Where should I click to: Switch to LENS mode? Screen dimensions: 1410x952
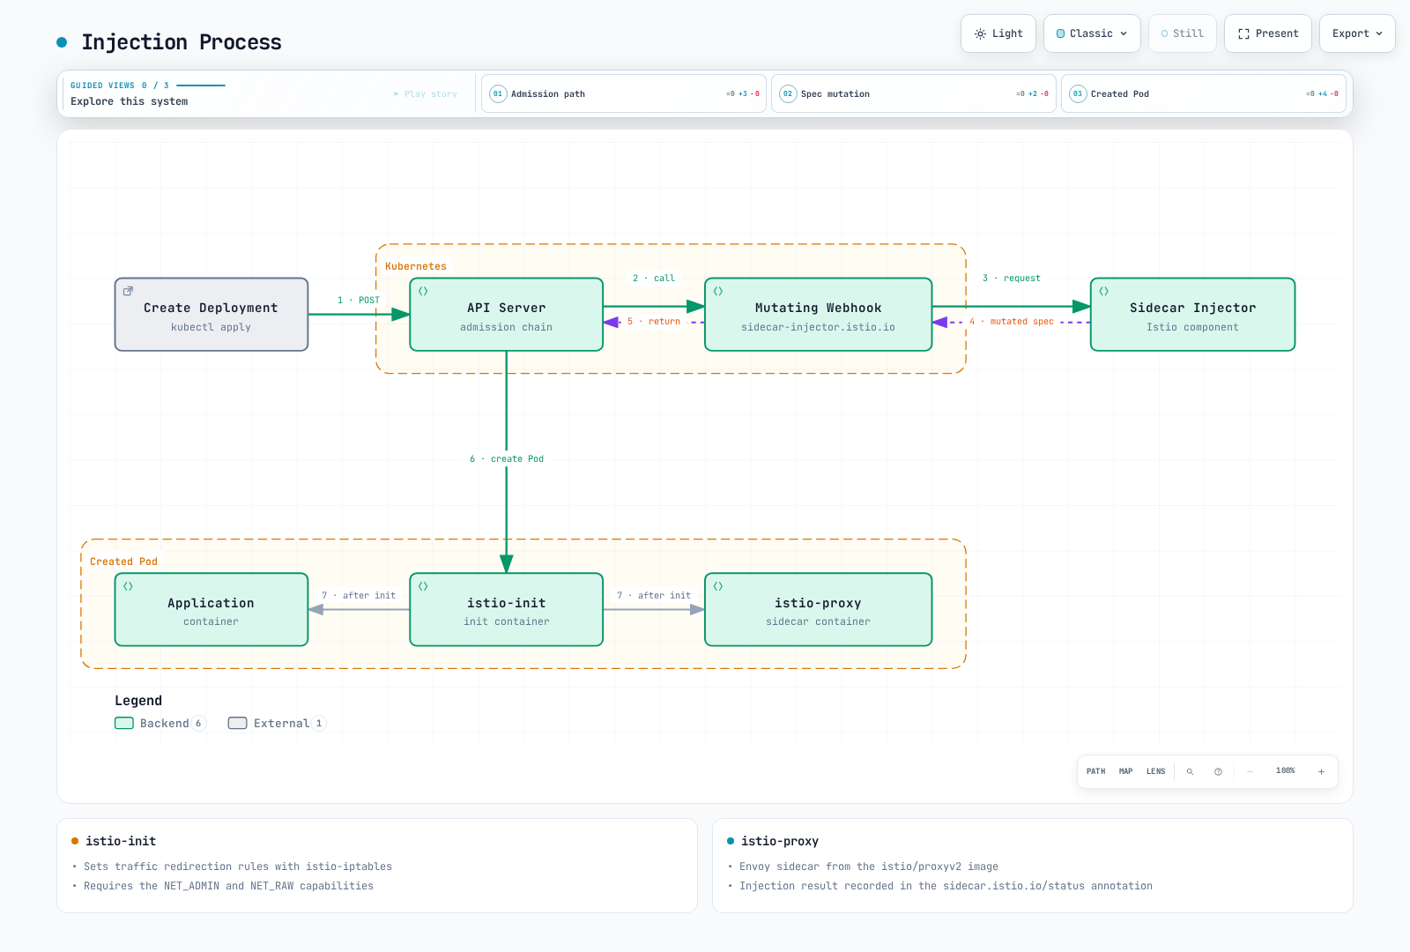[1156, 771]
